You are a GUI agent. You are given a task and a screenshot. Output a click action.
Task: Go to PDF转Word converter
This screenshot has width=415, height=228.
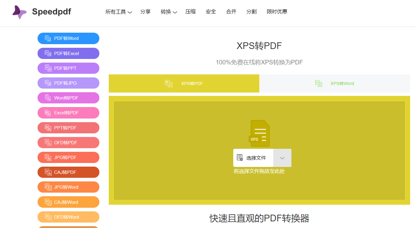[68, 38]
